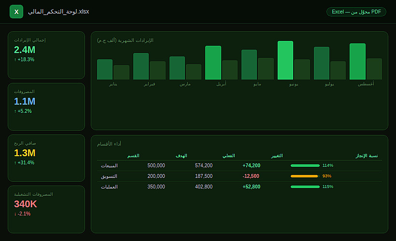396x241 pixels.
Task: Click the 114% progress bar for المبيعات
Action: click(305, 166)
